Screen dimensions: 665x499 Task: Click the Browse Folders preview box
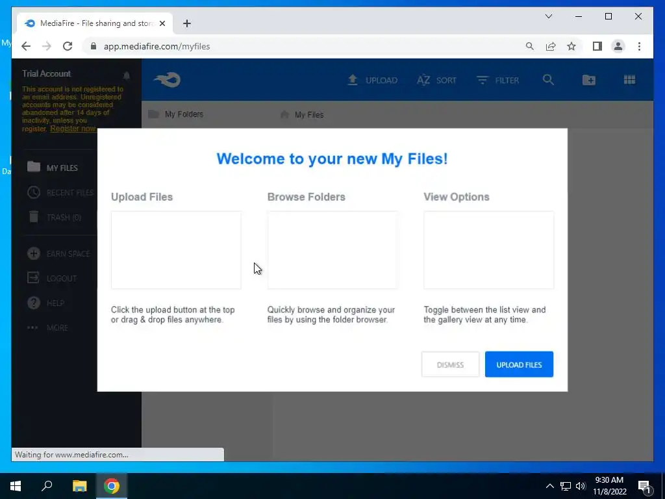click(332, 250)
